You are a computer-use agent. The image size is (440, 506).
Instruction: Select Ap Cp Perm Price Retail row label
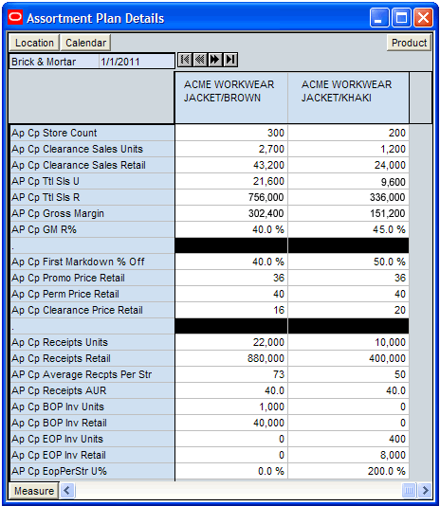coord(92,294)
